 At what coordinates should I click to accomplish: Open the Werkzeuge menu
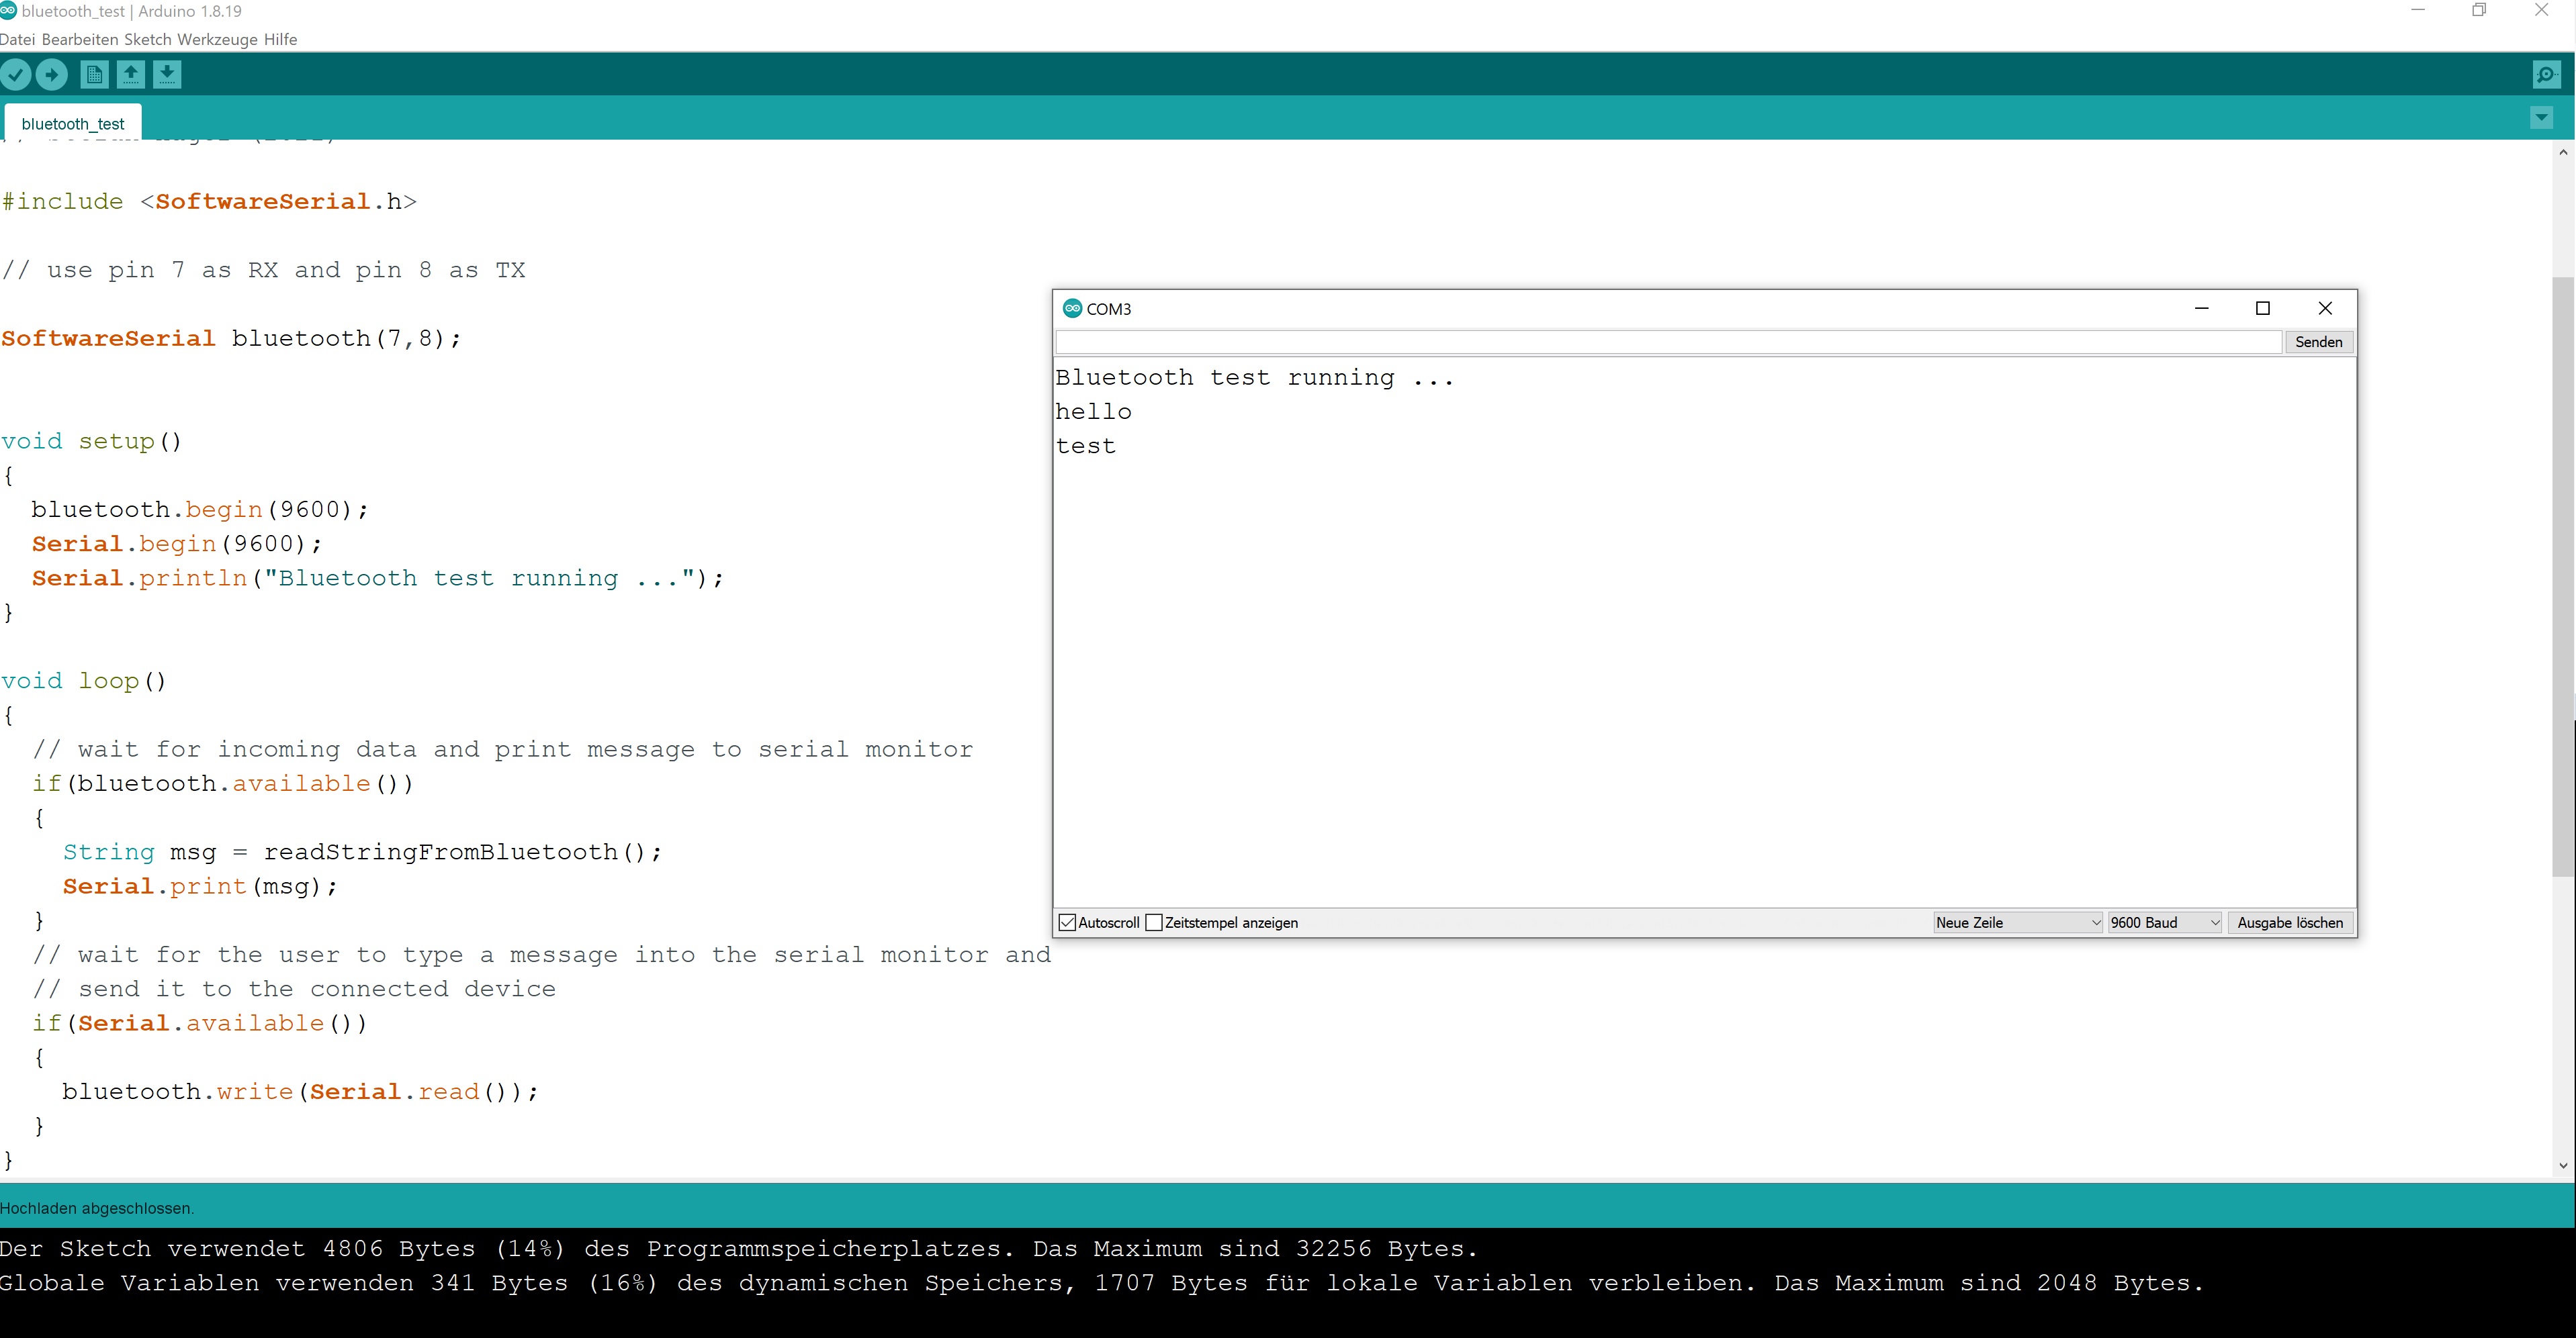[217, 39]
